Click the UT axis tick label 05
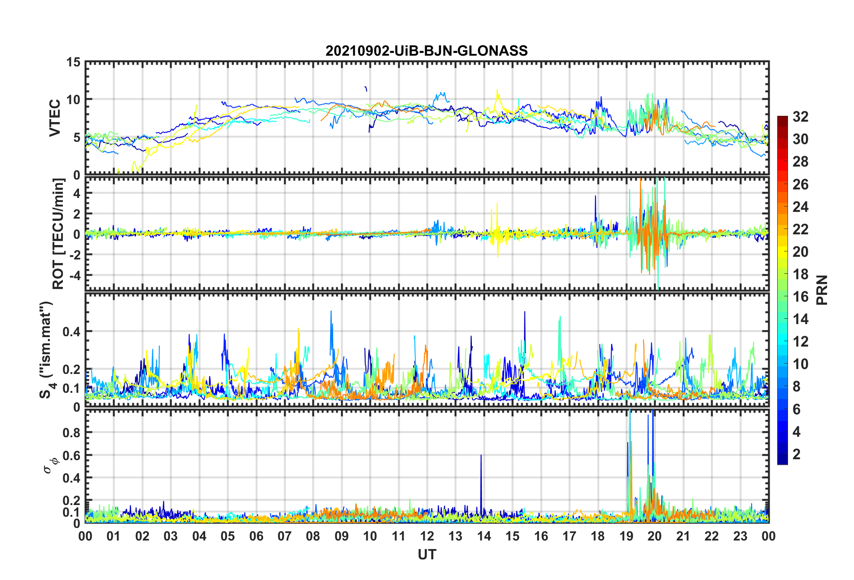The width and height of the screenshot is (854, 580). [x=228, y=536]
